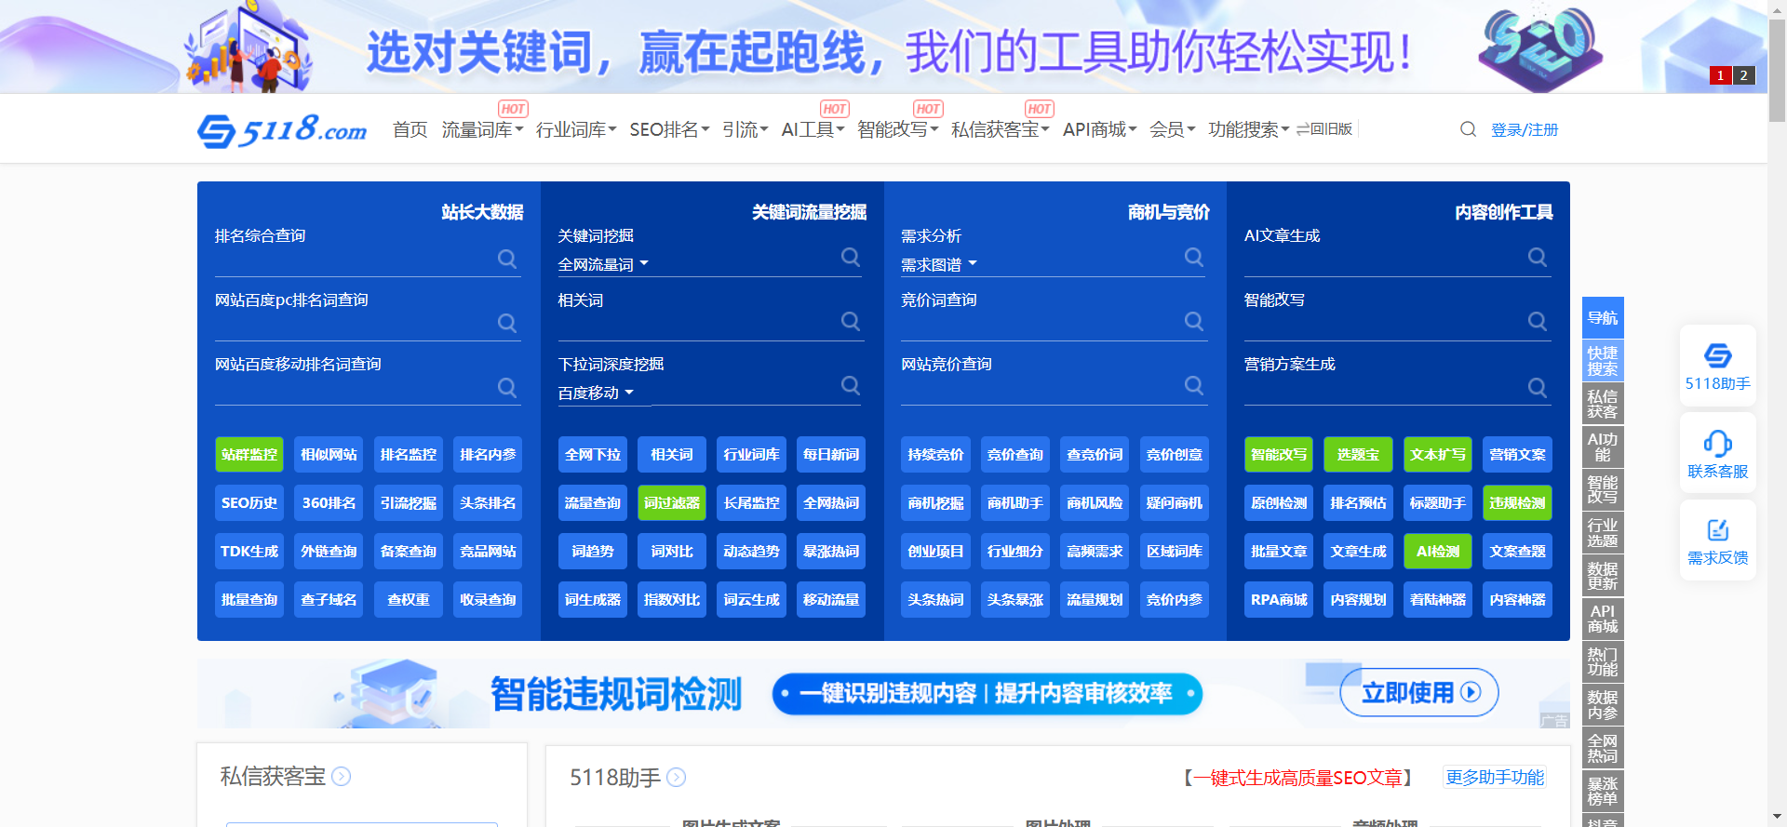The height and width of the screenshot is (827, 1787).
Task: Click search icon for 网站竞价查询
Action: [1194, 385]
